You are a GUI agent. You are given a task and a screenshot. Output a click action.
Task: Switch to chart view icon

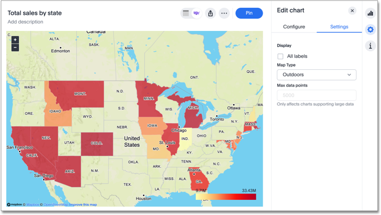[197, 14]
